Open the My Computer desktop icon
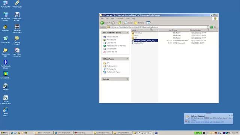240x135 pixels. [x=5, y=4]
